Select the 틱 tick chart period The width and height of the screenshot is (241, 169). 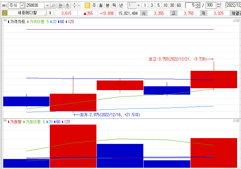click(x=114, y=5)
